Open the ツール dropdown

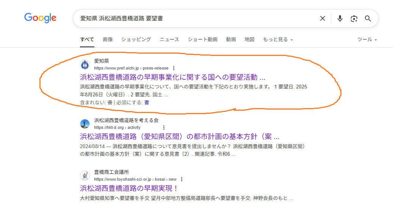[367, 40]
